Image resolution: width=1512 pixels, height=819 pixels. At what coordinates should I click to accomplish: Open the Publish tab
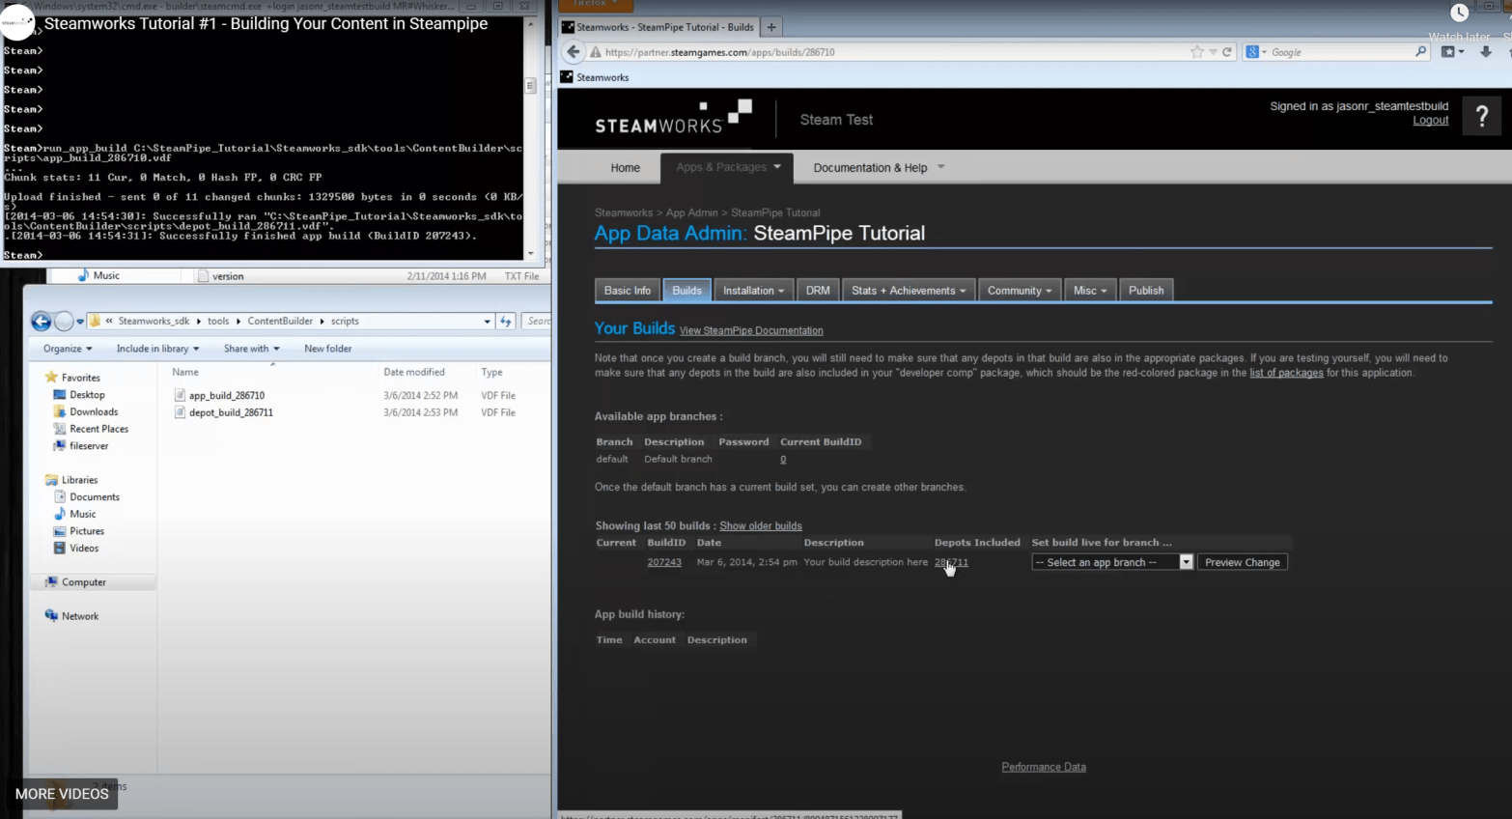click(x=1146, y=291)
